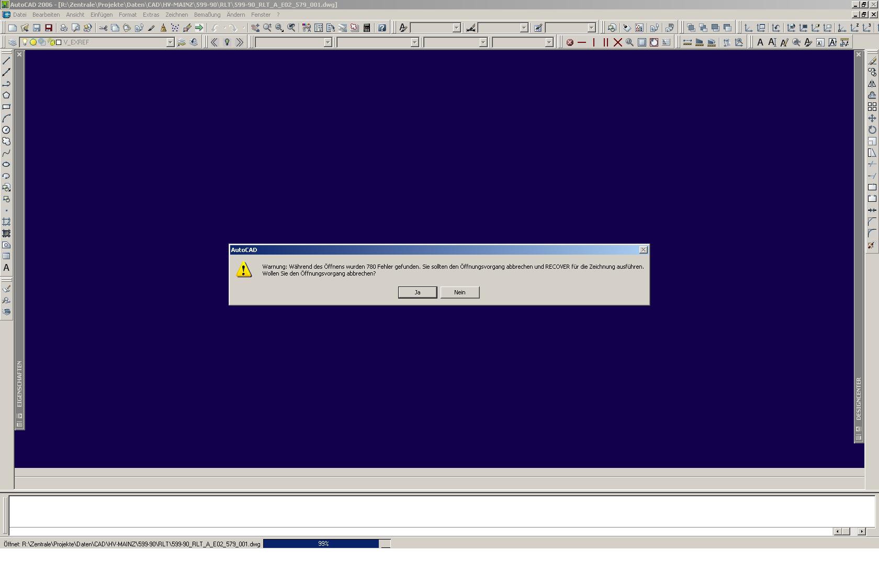The width and height of the screenshot is (879, 573).
Task: Select the Hatch tool
Action: tap(6, 222)
